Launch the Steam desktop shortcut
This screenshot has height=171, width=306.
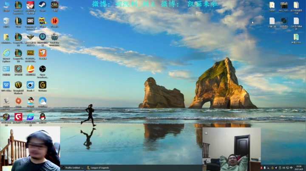coord(42,5)
